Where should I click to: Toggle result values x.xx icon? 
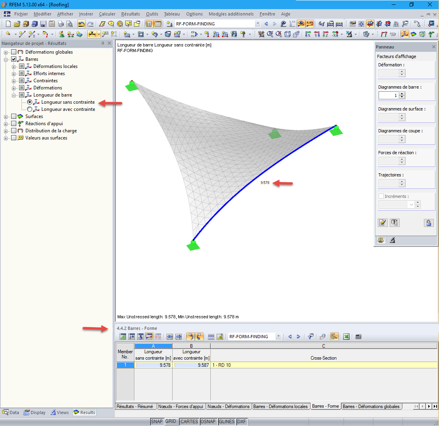click(x=310, y=24)
